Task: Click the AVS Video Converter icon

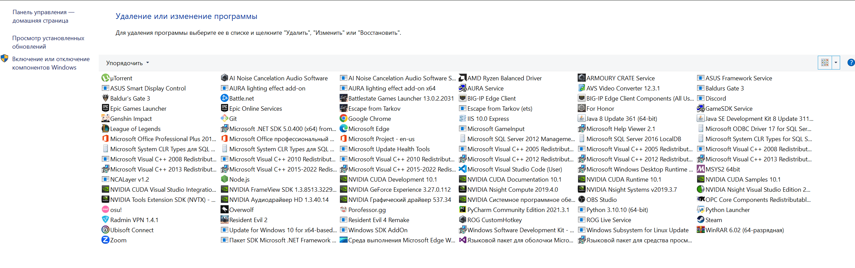Action: 582,88
